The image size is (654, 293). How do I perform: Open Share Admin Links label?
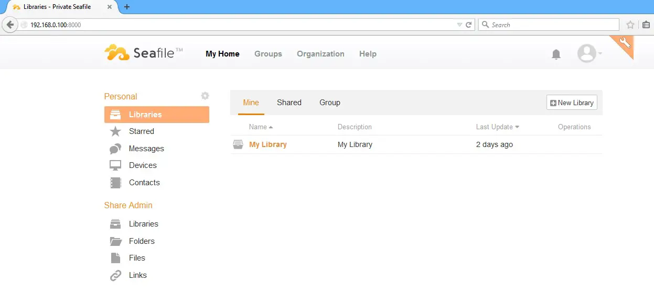click(138, 275)
